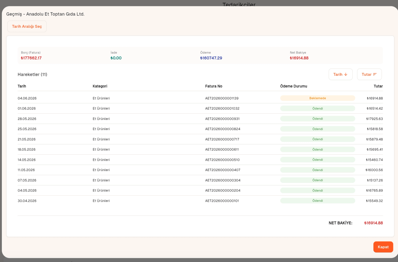
Task: Click invoice number AET2026000000611
Action: tap(222, 149)
